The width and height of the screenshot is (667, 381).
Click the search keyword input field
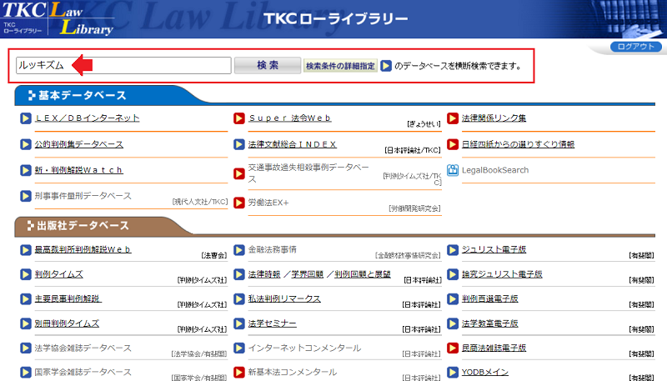pos(123,66)
